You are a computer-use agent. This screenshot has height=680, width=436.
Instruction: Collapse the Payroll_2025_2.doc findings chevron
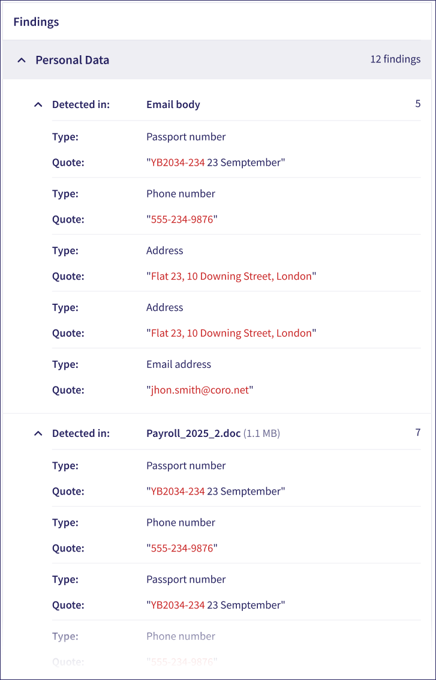38,433
